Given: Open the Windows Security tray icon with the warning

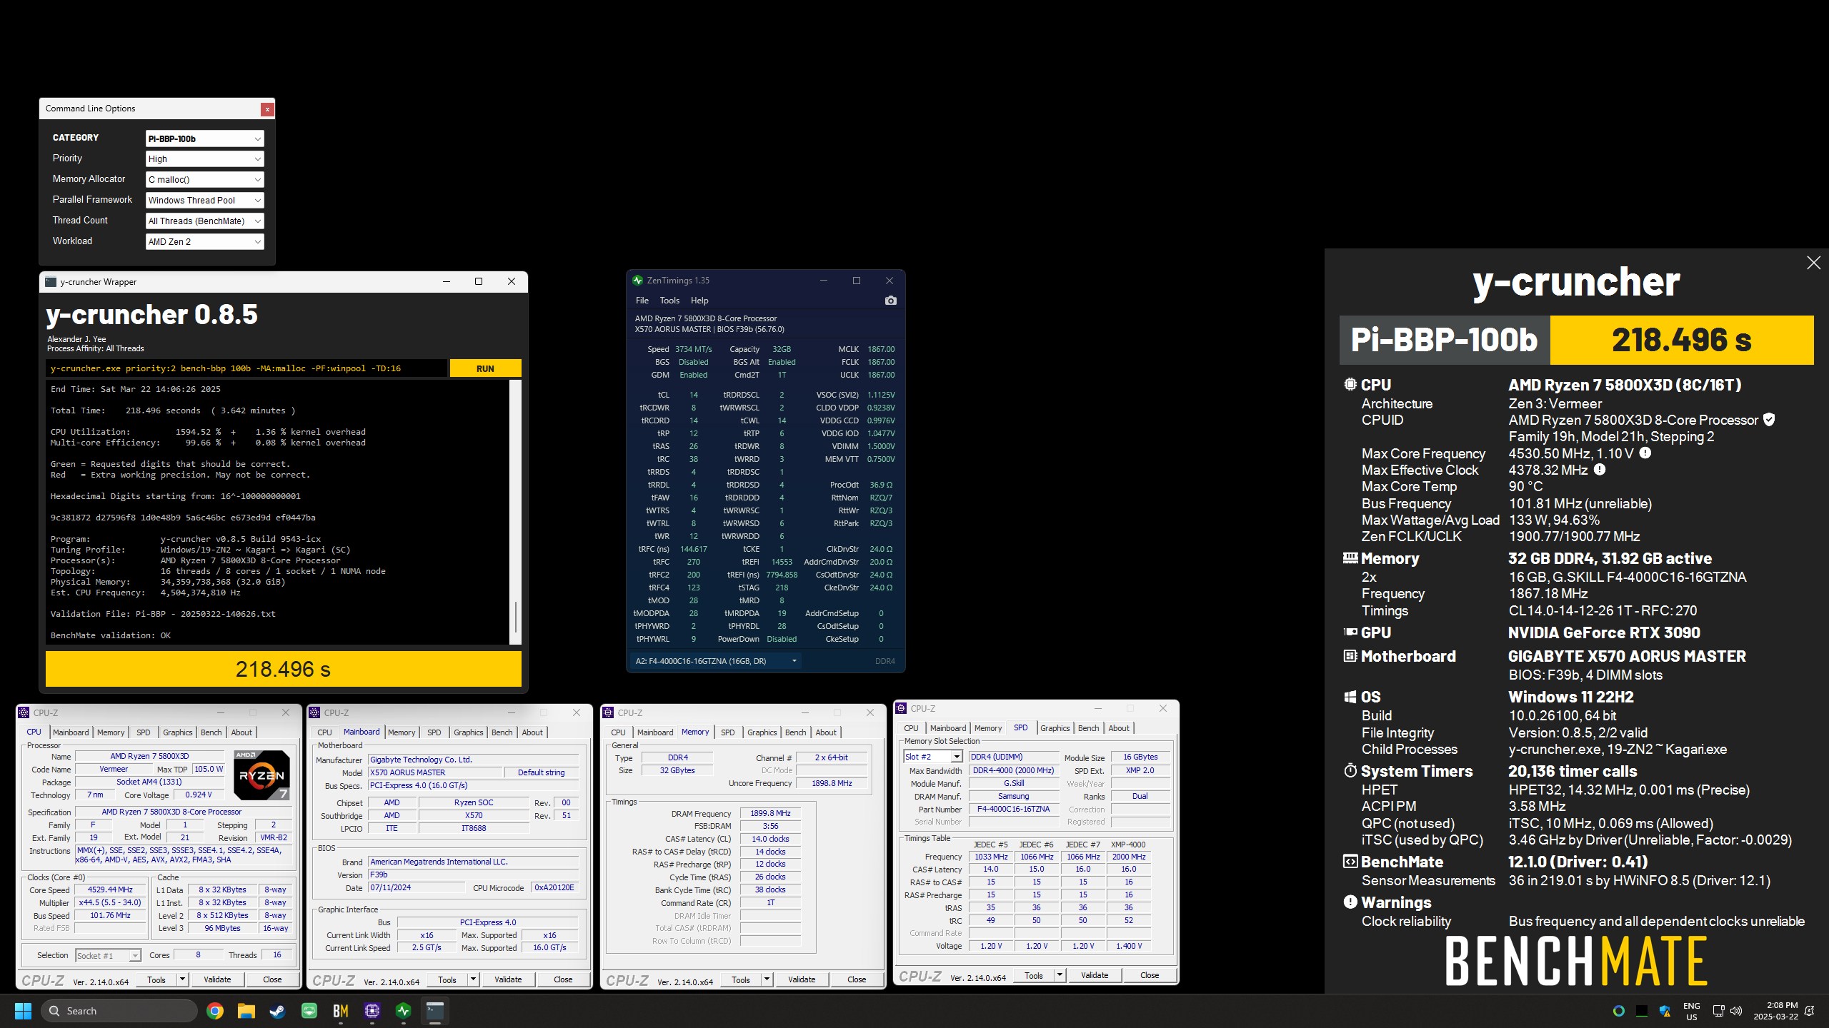Looking at the screenshot, I should pyautogui.click(x=1665, y=1011).
